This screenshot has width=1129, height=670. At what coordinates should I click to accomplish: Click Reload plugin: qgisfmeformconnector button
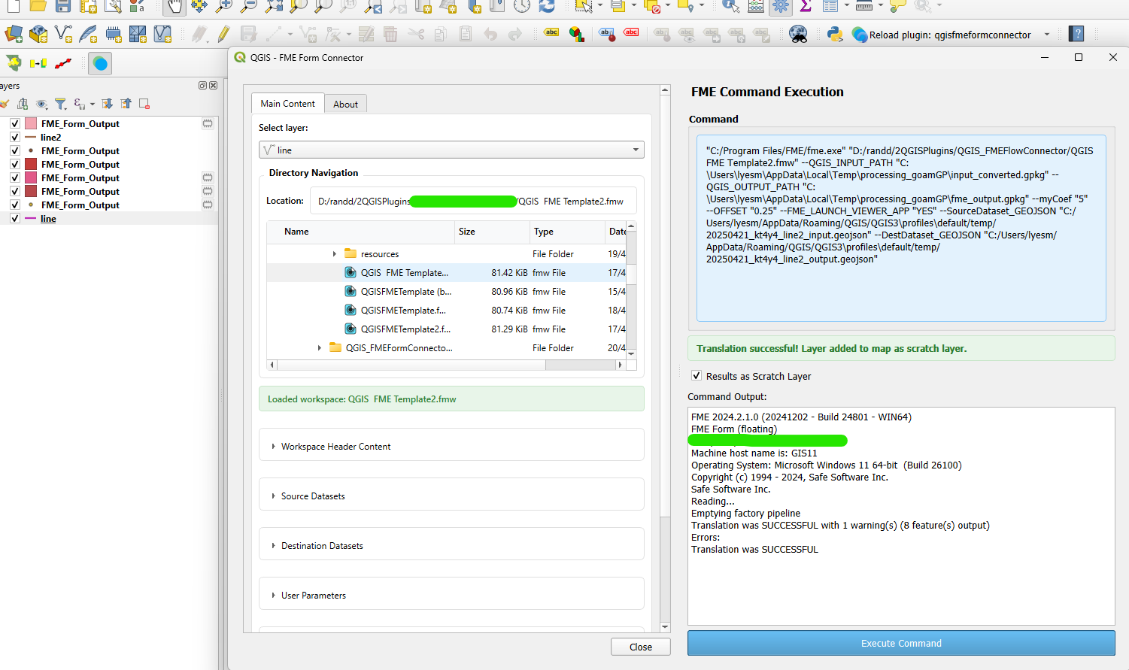click(941, 35)
